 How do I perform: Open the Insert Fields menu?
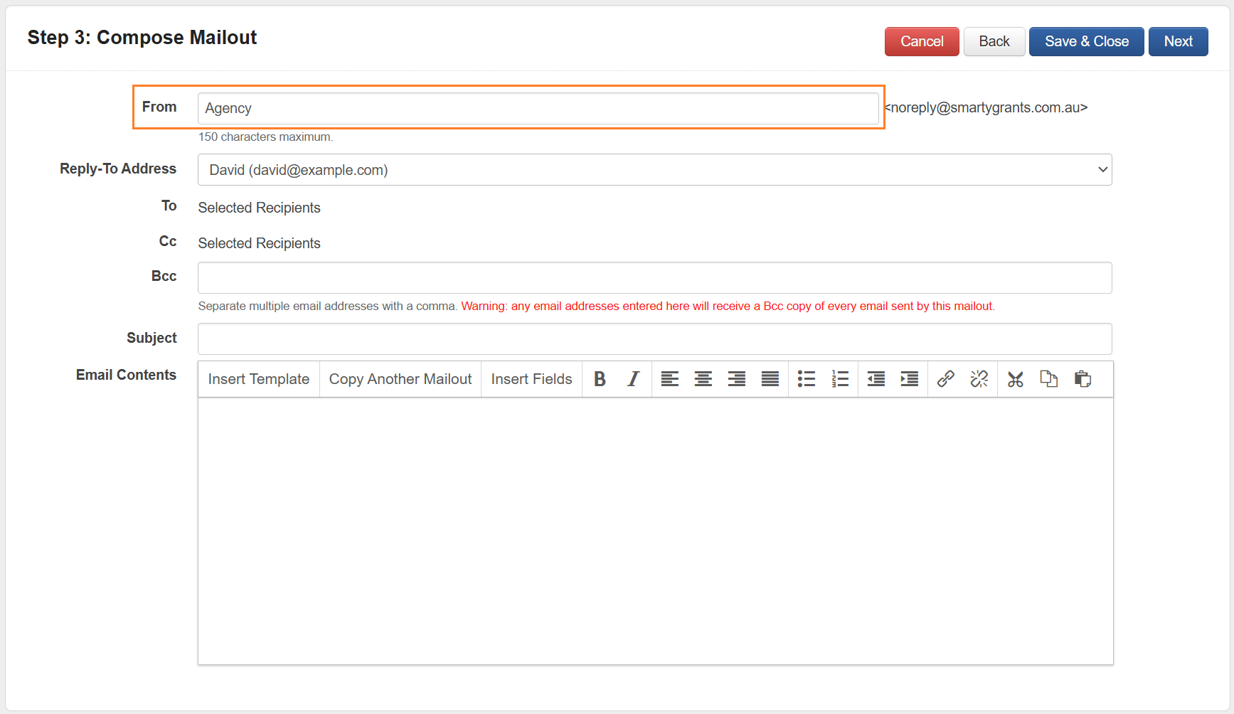coord(531,379)
